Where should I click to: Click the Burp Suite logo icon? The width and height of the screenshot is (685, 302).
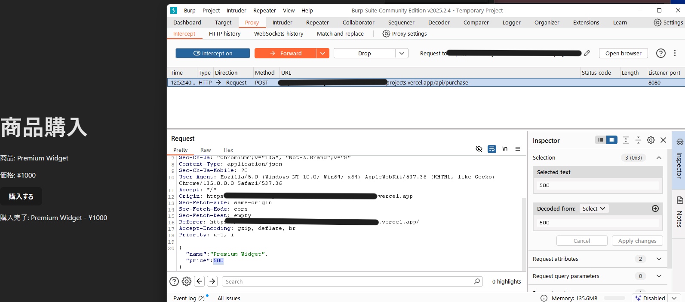click(x=174, y=10)
